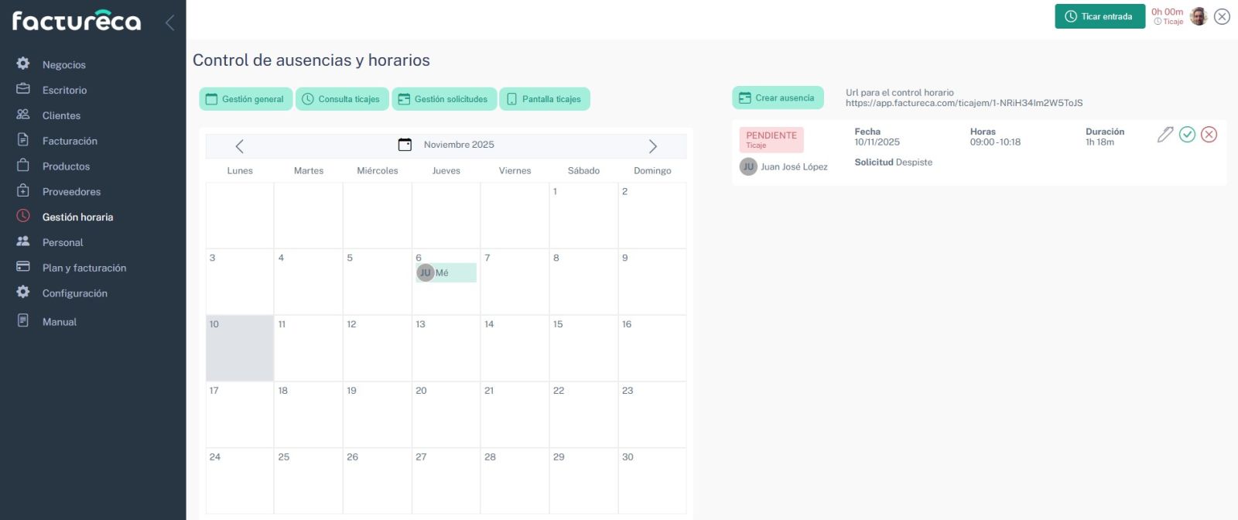Image resolution: width=1238 pixels, height=520 pixels.
Task: Open the user profile avatar
Action: click(1198, 16)
